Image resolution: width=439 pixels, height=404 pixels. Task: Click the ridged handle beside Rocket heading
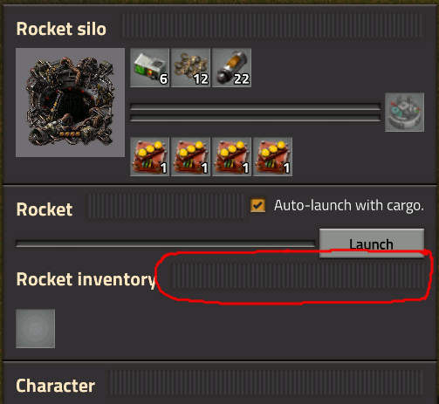165,206
